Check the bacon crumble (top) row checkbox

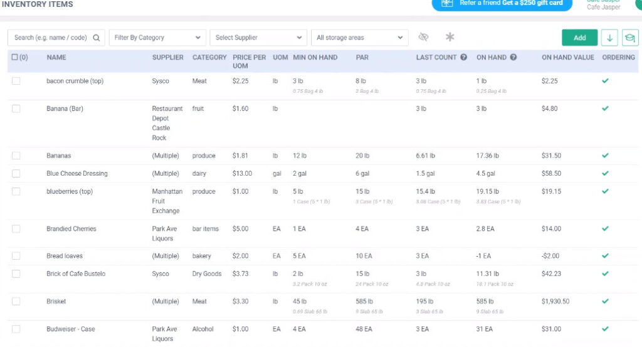pyautogui.click(x=16, y=81)
